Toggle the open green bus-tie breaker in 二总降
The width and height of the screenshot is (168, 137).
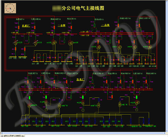coord(64,41)
